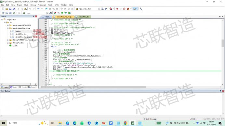Switch to Books panel tab

coord(14,87)
